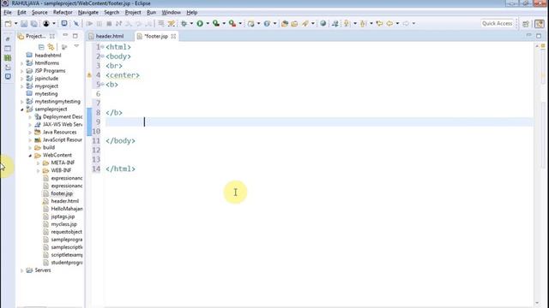Select the WEB-INF folder
The width and height of the screenshot is (549, 308).
pos(61,170)
